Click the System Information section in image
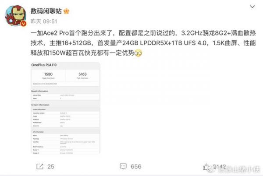This screenshot has width=263, height=176. click(x=40, y=105)
